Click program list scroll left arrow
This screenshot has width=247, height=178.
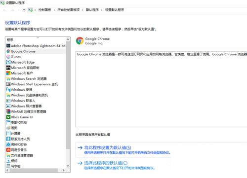pyautogui.click(x=7, y=170)
